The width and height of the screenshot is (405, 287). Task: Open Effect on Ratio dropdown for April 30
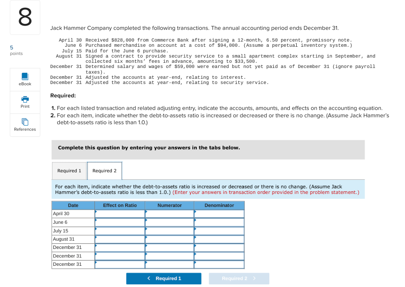[x=120, y=214]
